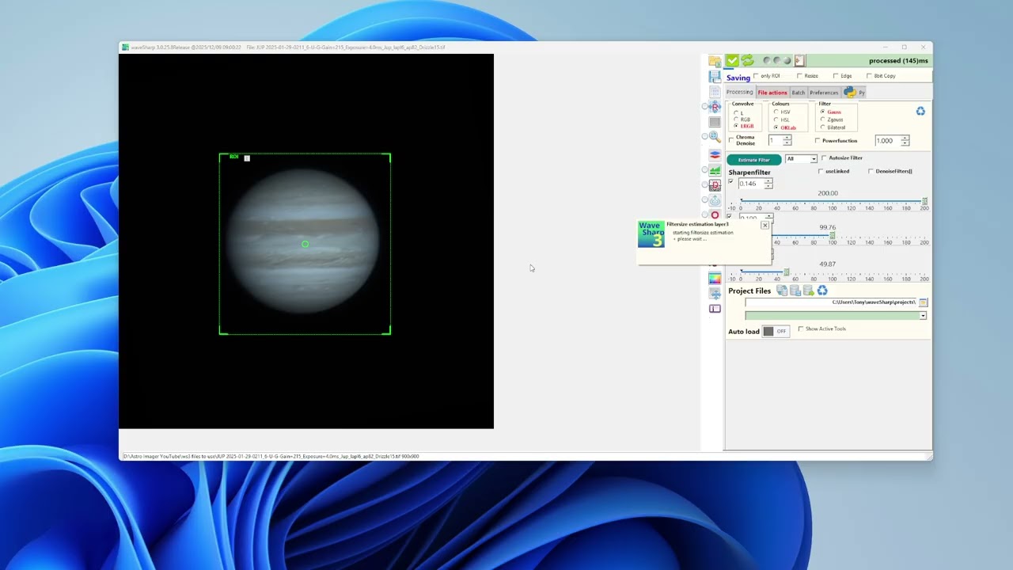Click the Python logo icon
Image resolution: width=1013 pixels, height=570 pixels.
coord(850,92)
